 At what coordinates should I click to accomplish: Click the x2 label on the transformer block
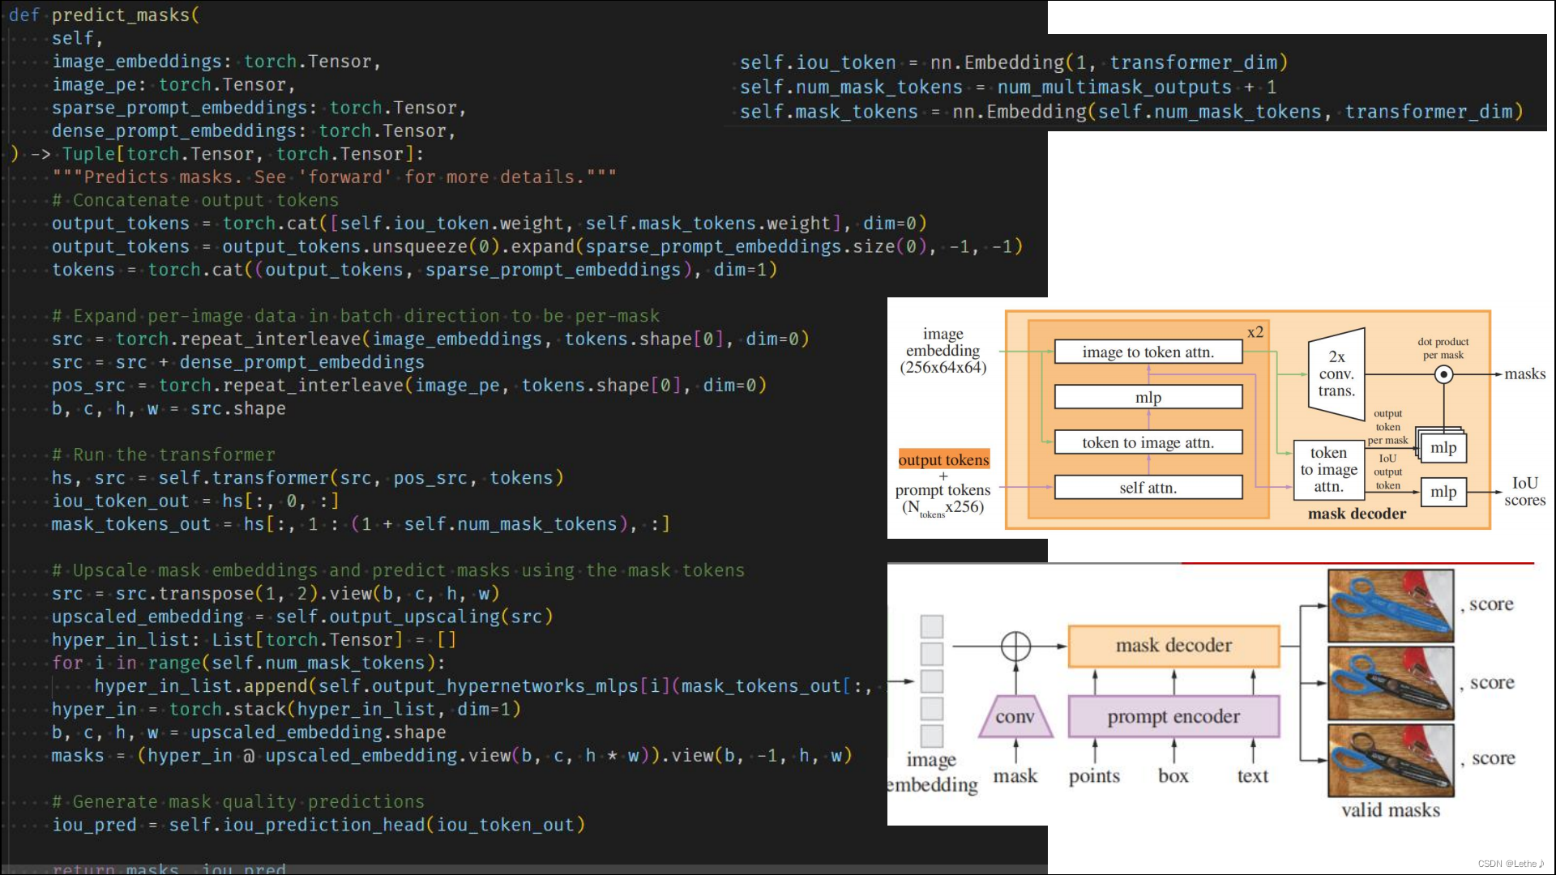coord(1255,332)
